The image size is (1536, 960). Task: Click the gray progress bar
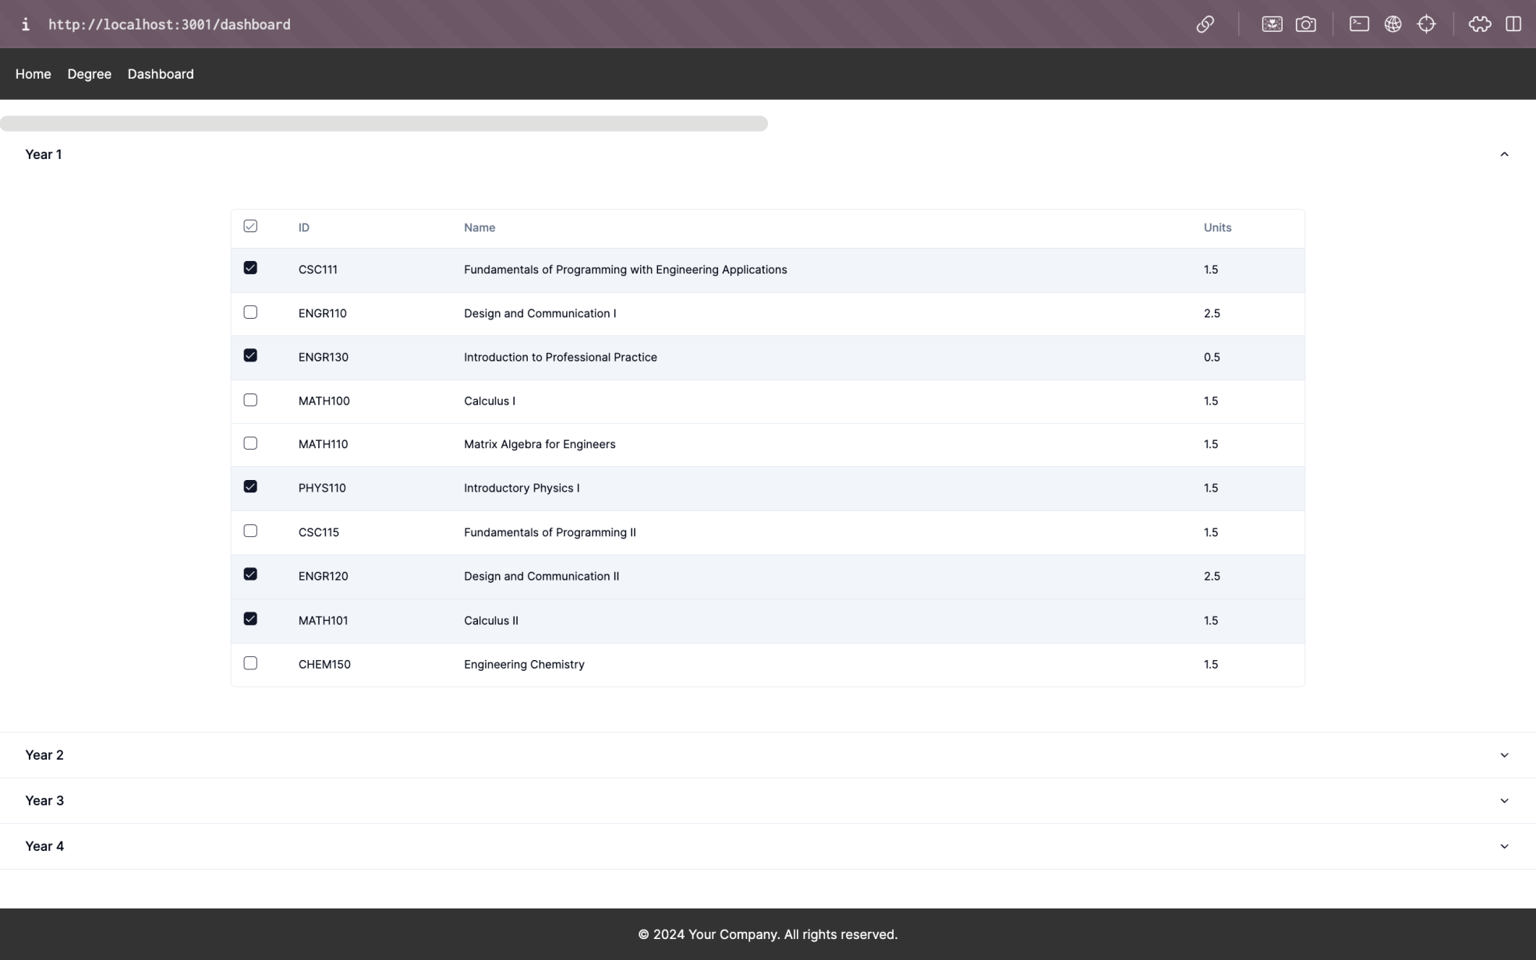coord(384,124)
